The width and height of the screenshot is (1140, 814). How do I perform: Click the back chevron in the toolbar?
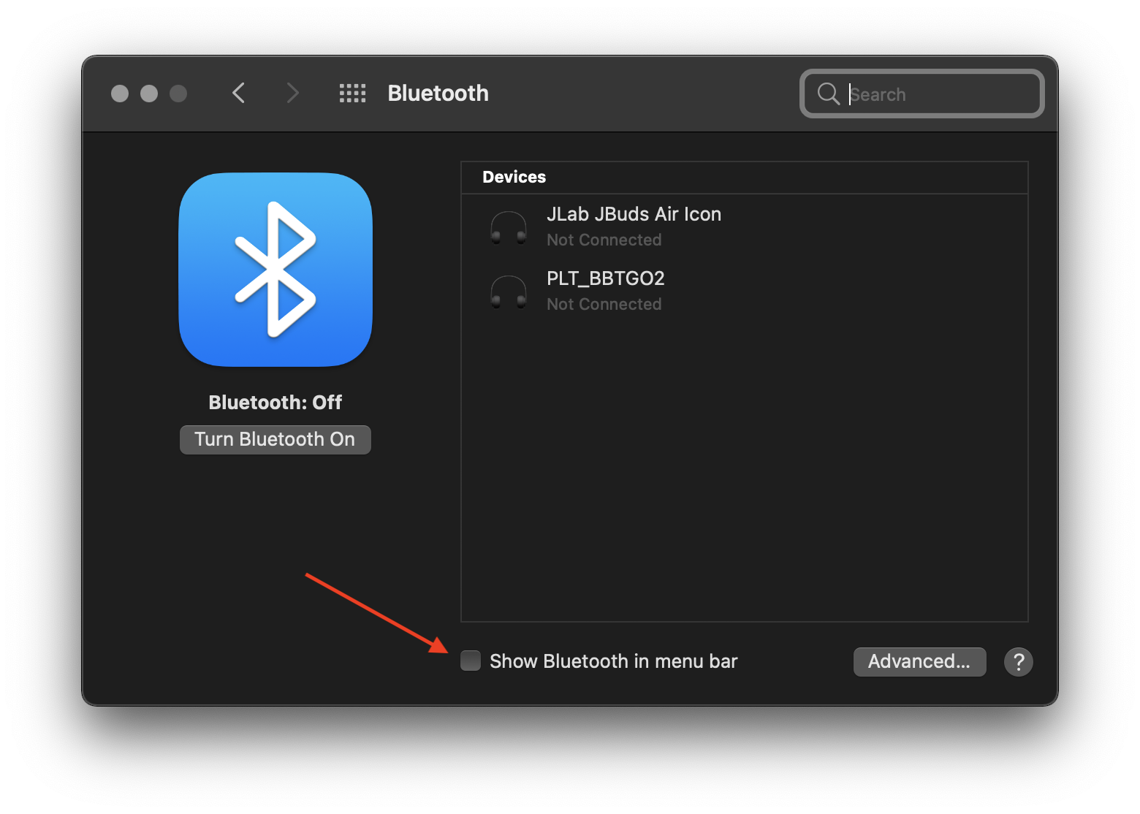tap(238, 93)
